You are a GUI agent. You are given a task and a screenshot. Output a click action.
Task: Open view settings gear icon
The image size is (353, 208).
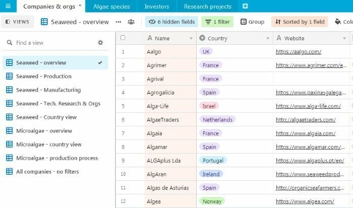click(x=100, y=43)
